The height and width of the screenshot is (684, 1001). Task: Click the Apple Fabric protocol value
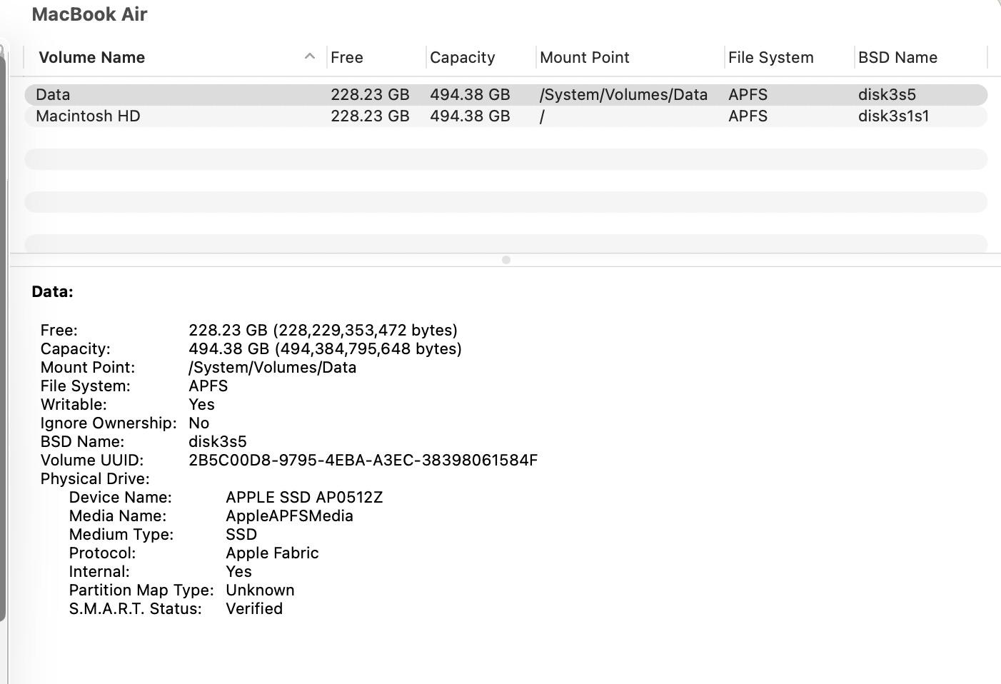click(272, 553)
